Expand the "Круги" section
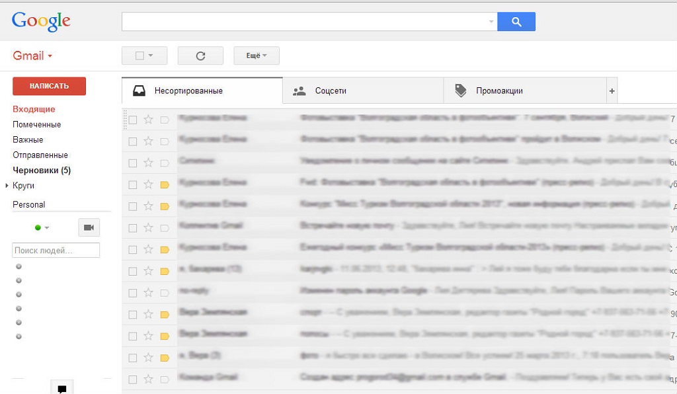Screen dimensions: 677x394 tap(7, 186)
